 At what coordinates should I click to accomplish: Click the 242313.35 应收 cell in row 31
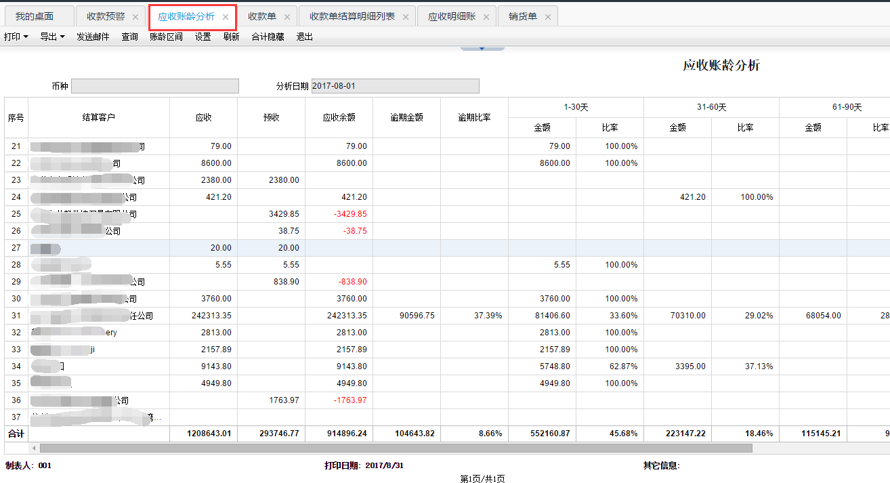pyautogui.click(x=204, y=316)
